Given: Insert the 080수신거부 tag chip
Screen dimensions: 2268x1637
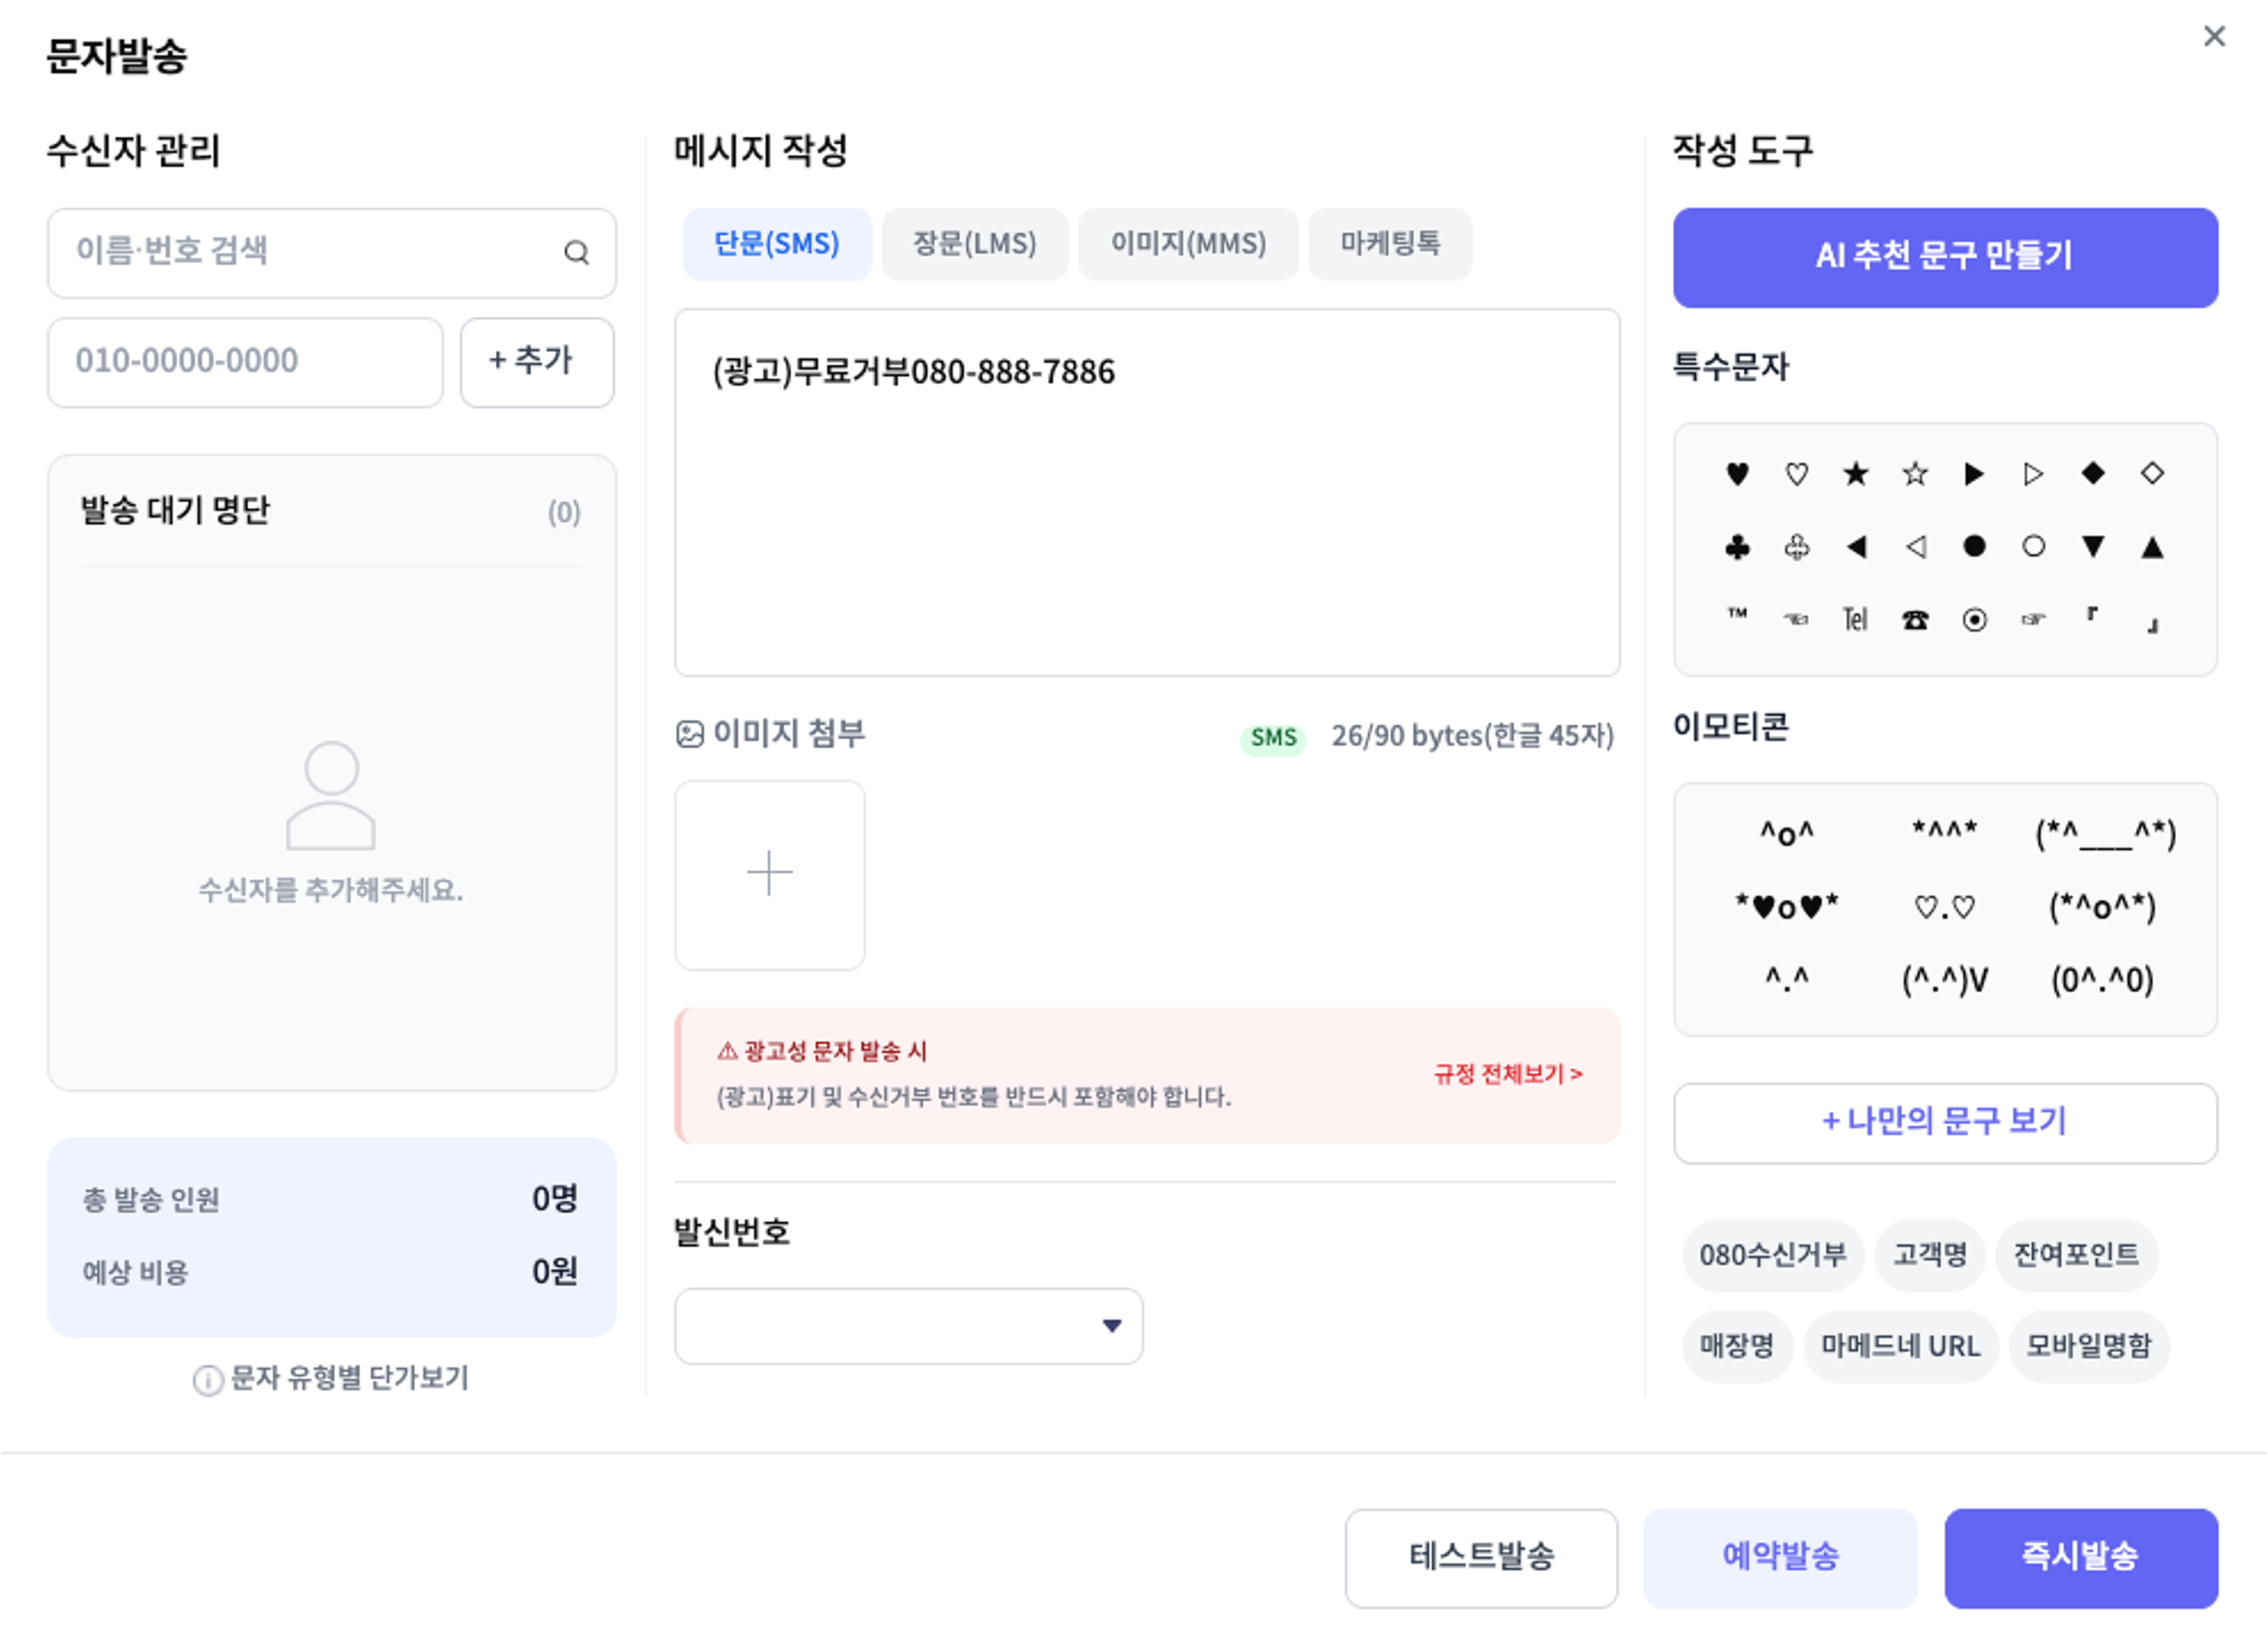Looking at the screenshot, I should click(x=1772, y=1255).
